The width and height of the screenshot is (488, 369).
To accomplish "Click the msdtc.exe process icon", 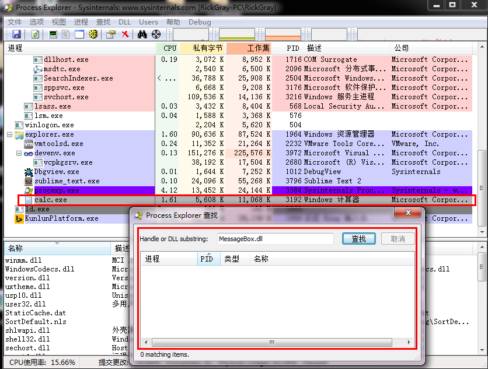I will 38,69.
